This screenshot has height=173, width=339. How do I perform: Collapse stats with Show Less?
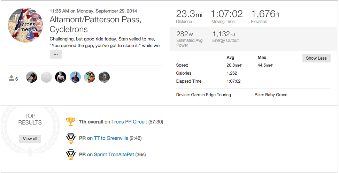pos(316,58)
